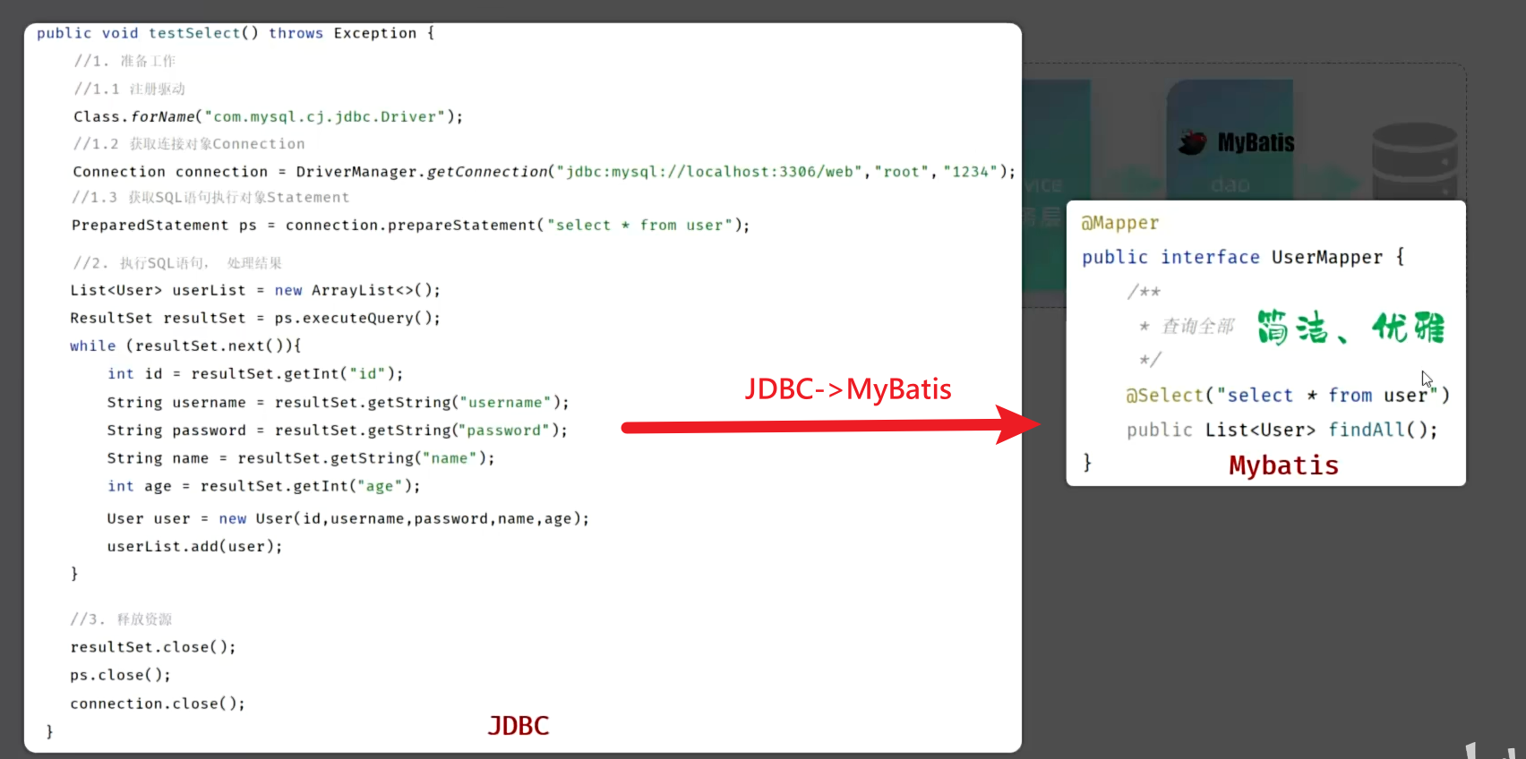Image resolution: width=1526 pixels, height=759 pixels.
Task: Select the 'String password' assignment line
Action: pyautogui.click(x=338, y=431)
